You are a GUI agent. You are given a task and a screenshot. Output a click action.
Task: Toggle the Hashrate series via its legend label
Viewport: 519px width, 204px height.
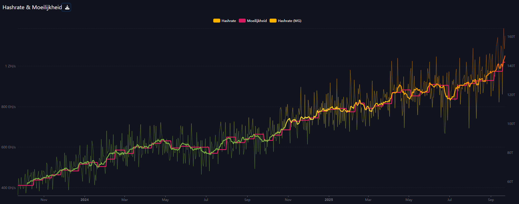coord(229,21)
